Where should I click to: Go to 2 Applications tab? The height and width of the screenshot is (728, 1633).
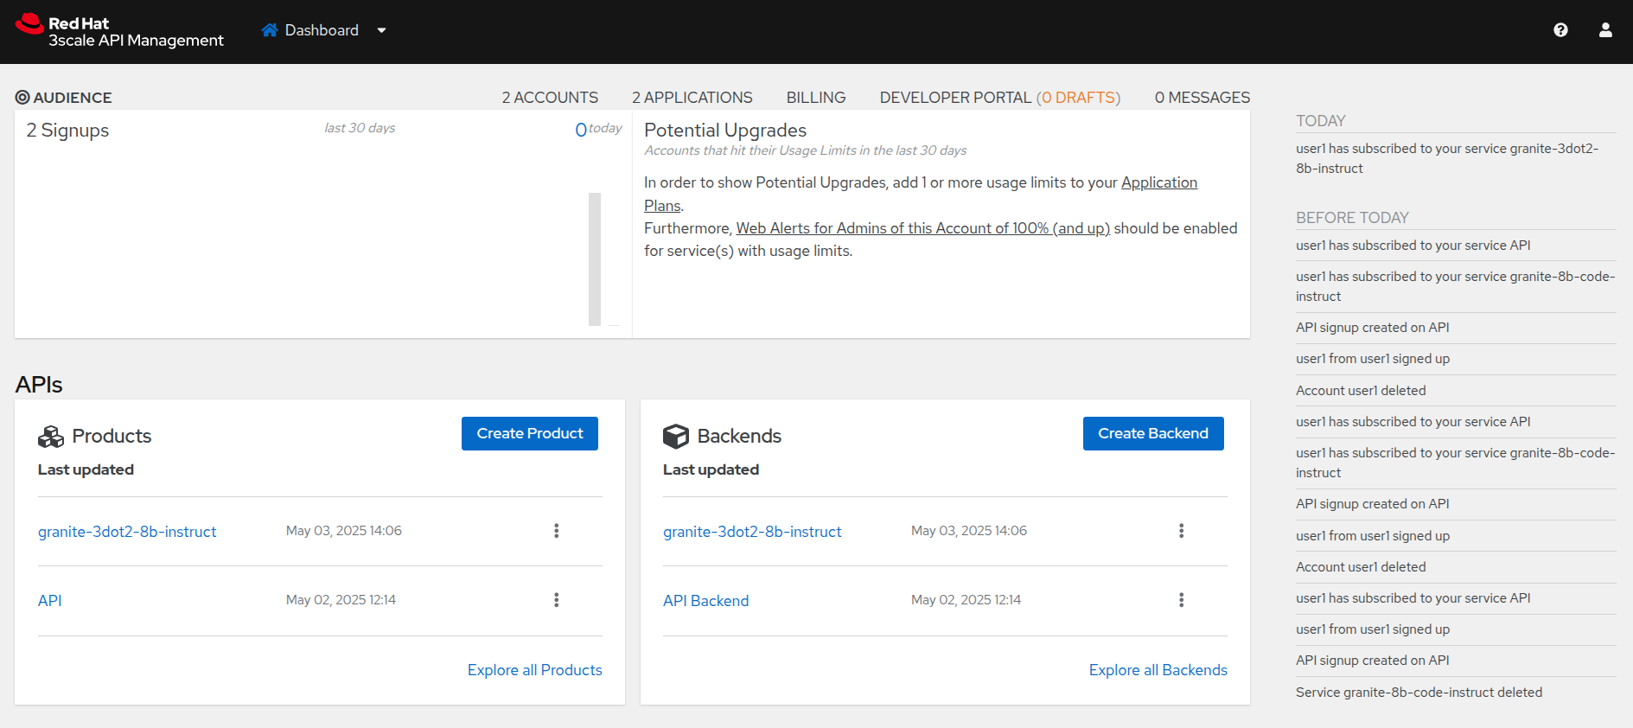pyautogui.click(x=692, y=98)
